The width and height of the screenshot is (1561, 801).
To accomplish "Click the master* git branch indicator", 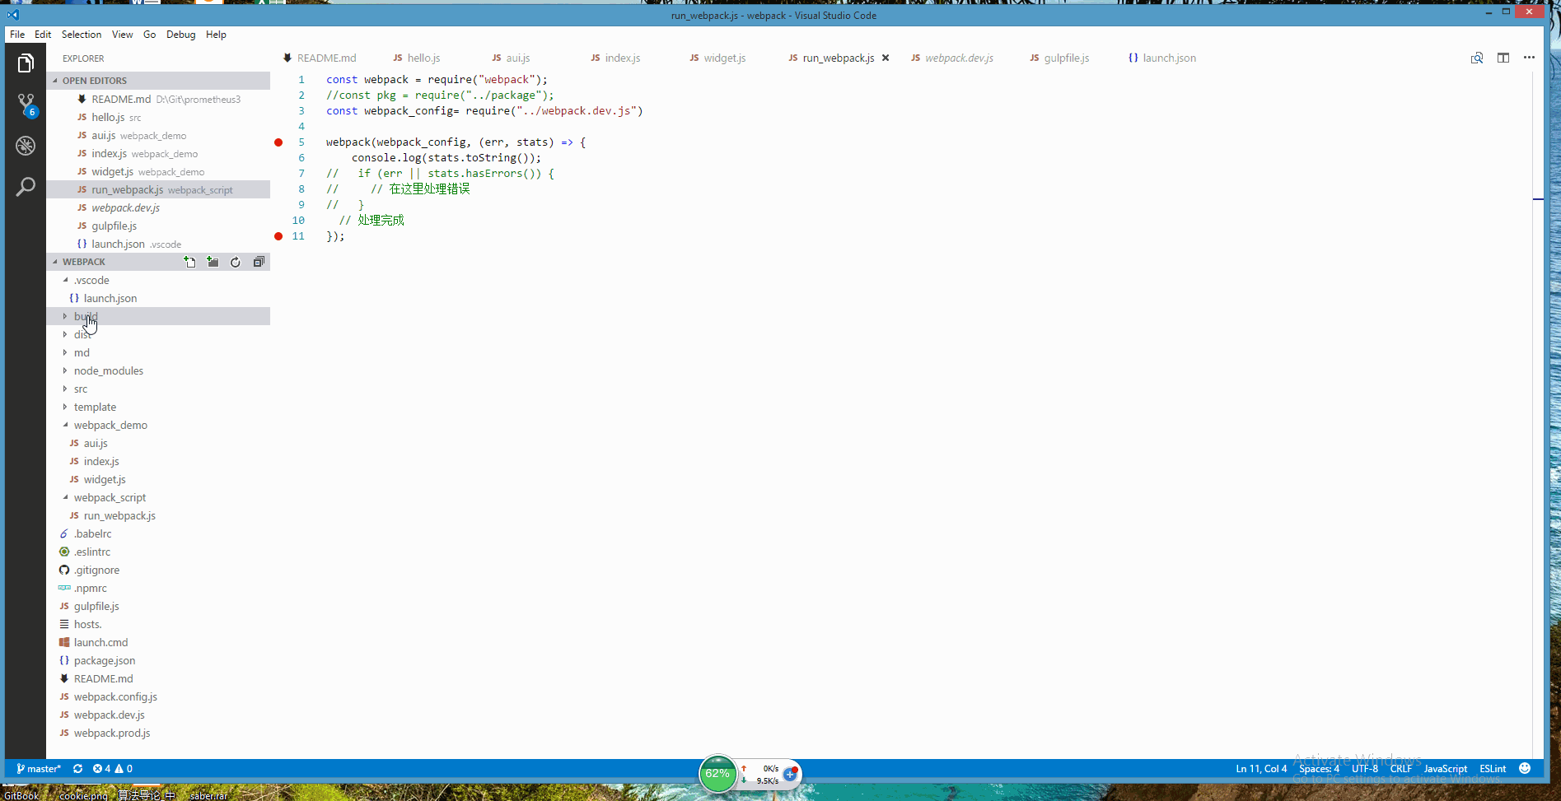I will click(x=39, y=769).
